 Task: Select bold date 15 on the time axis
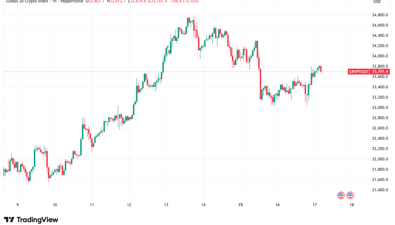point(240,205)
